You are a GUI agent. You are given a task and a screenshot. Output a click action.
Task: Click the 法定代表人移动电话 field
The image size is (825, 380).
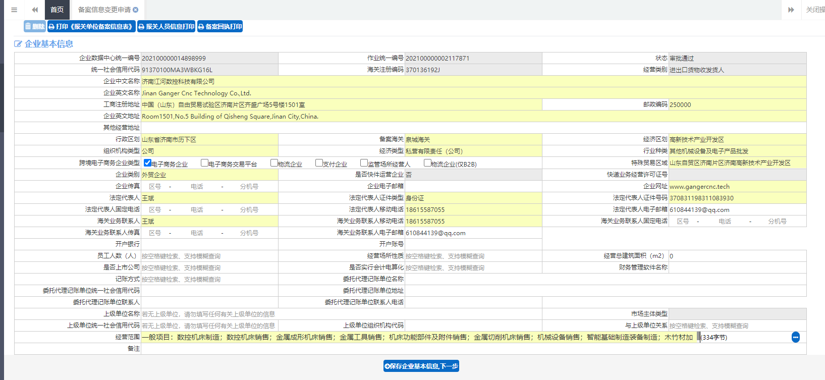coord(473,209)
